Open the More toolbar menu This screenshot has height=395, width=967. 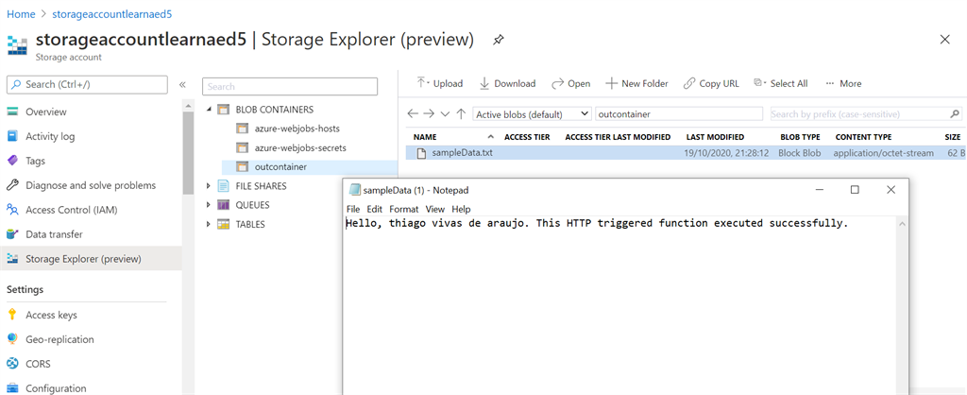click(x=843, y=83)
